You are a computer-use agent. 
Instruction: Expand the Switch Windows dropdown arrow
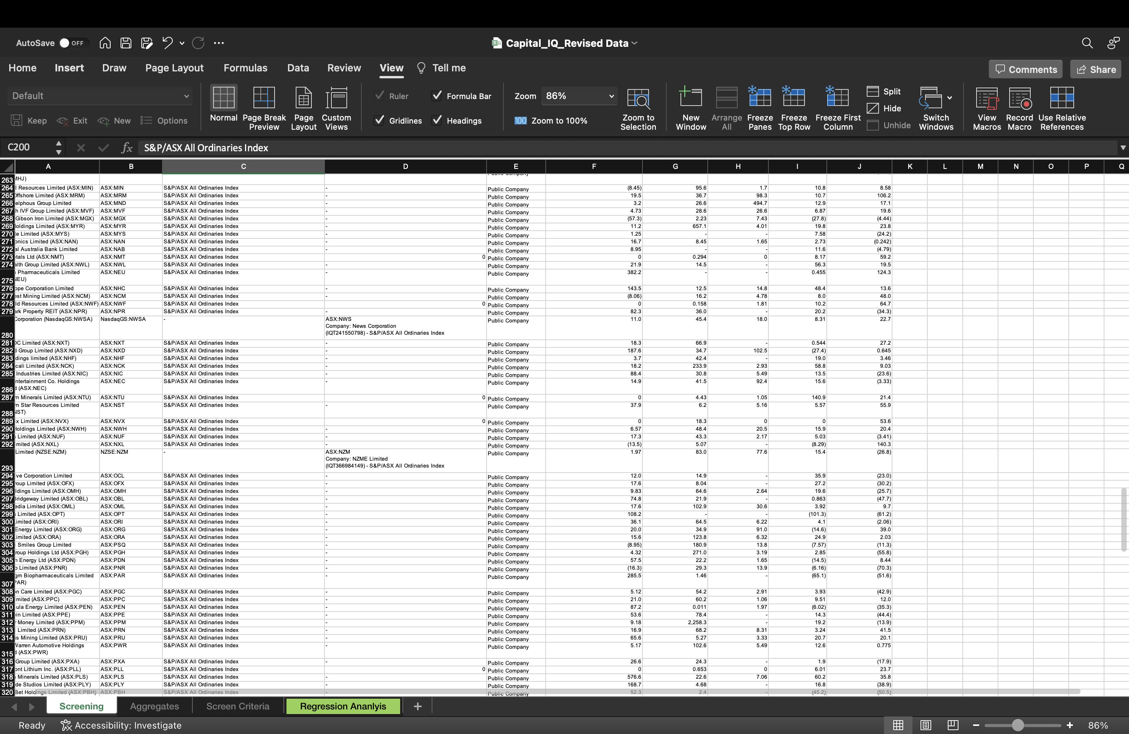949,98
